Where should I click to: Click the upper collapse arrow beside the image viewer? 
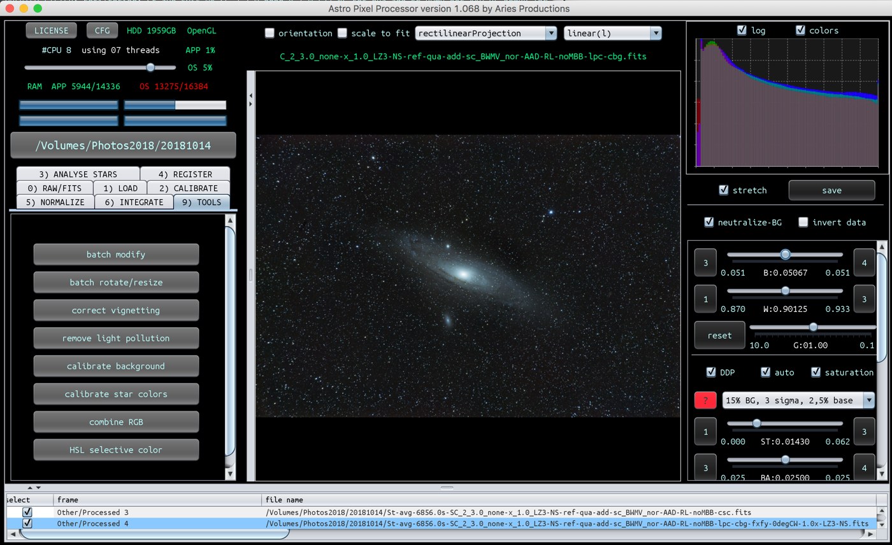point(250,96)
